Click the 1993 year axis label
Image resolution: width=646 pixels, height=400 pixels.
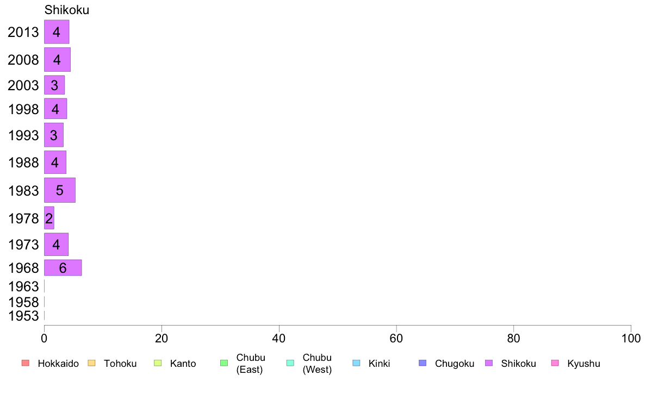(x=23, y=135)
